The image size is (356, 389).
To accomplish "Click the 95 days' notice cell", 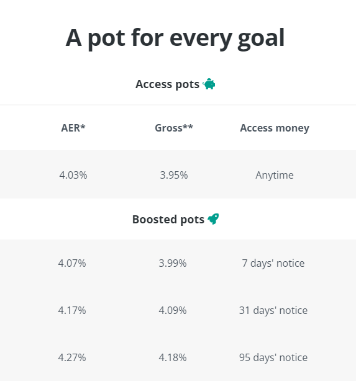I will point(273,358).
